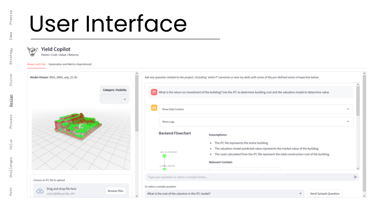Click the right panel outer scrollbar
The image size is (374, 210).
(364, 133)
